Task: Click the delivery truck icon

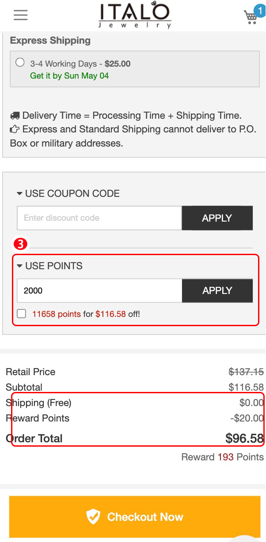Action: pyautogui.click(x=15, y=116)
